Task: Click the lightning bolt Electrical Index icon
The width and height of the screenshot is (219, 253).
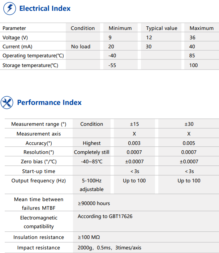Action: tap(9, 9)
